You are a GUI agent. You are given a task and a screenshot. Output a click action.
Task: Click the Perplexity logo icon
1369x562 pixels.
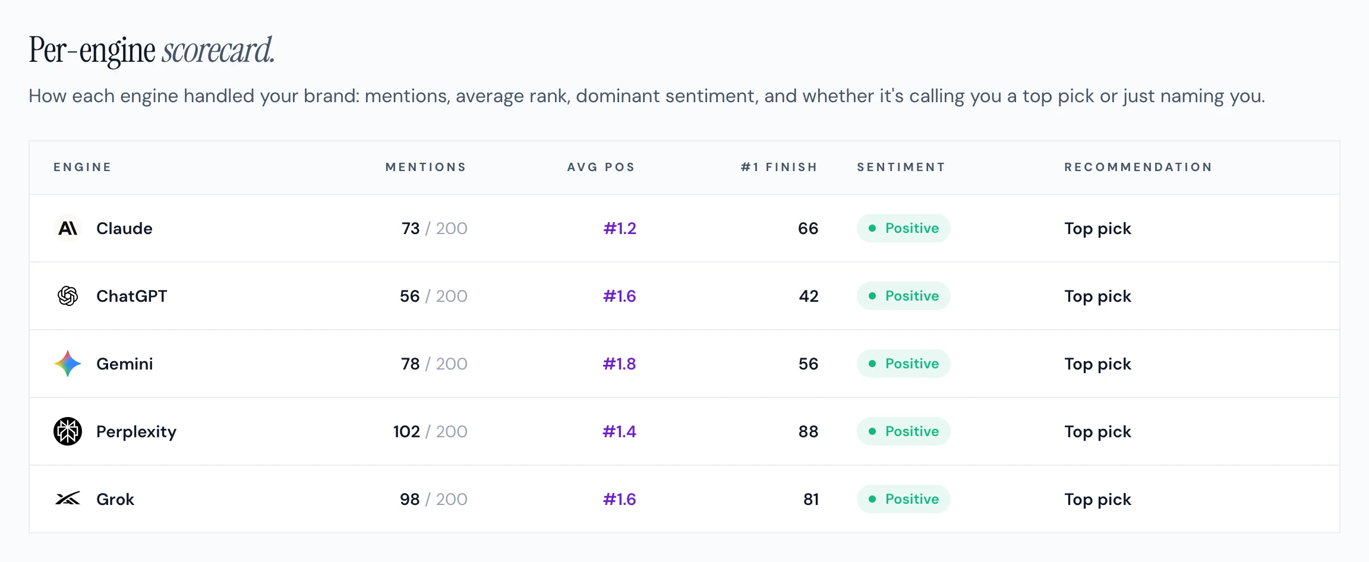(68, 431)
